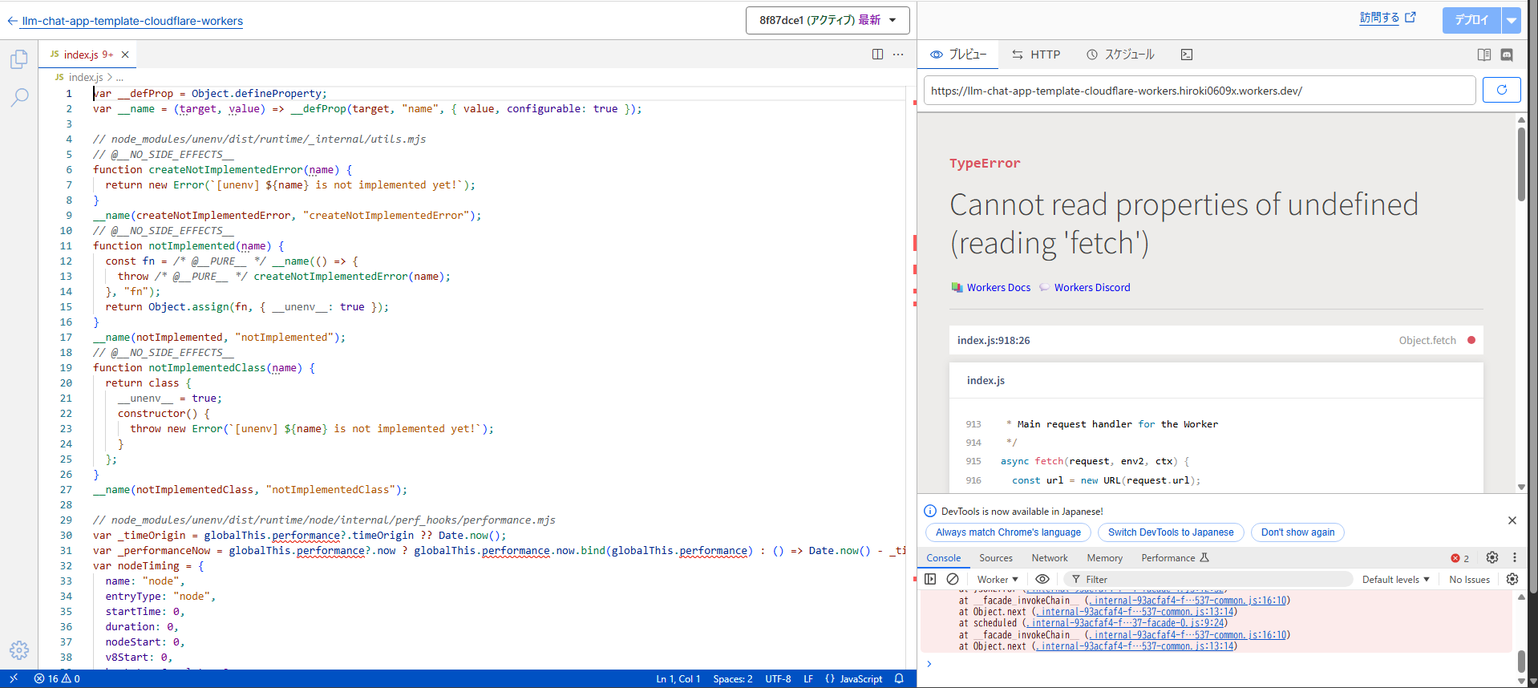Toggle the status bar notifications bell

click(899, 678)
